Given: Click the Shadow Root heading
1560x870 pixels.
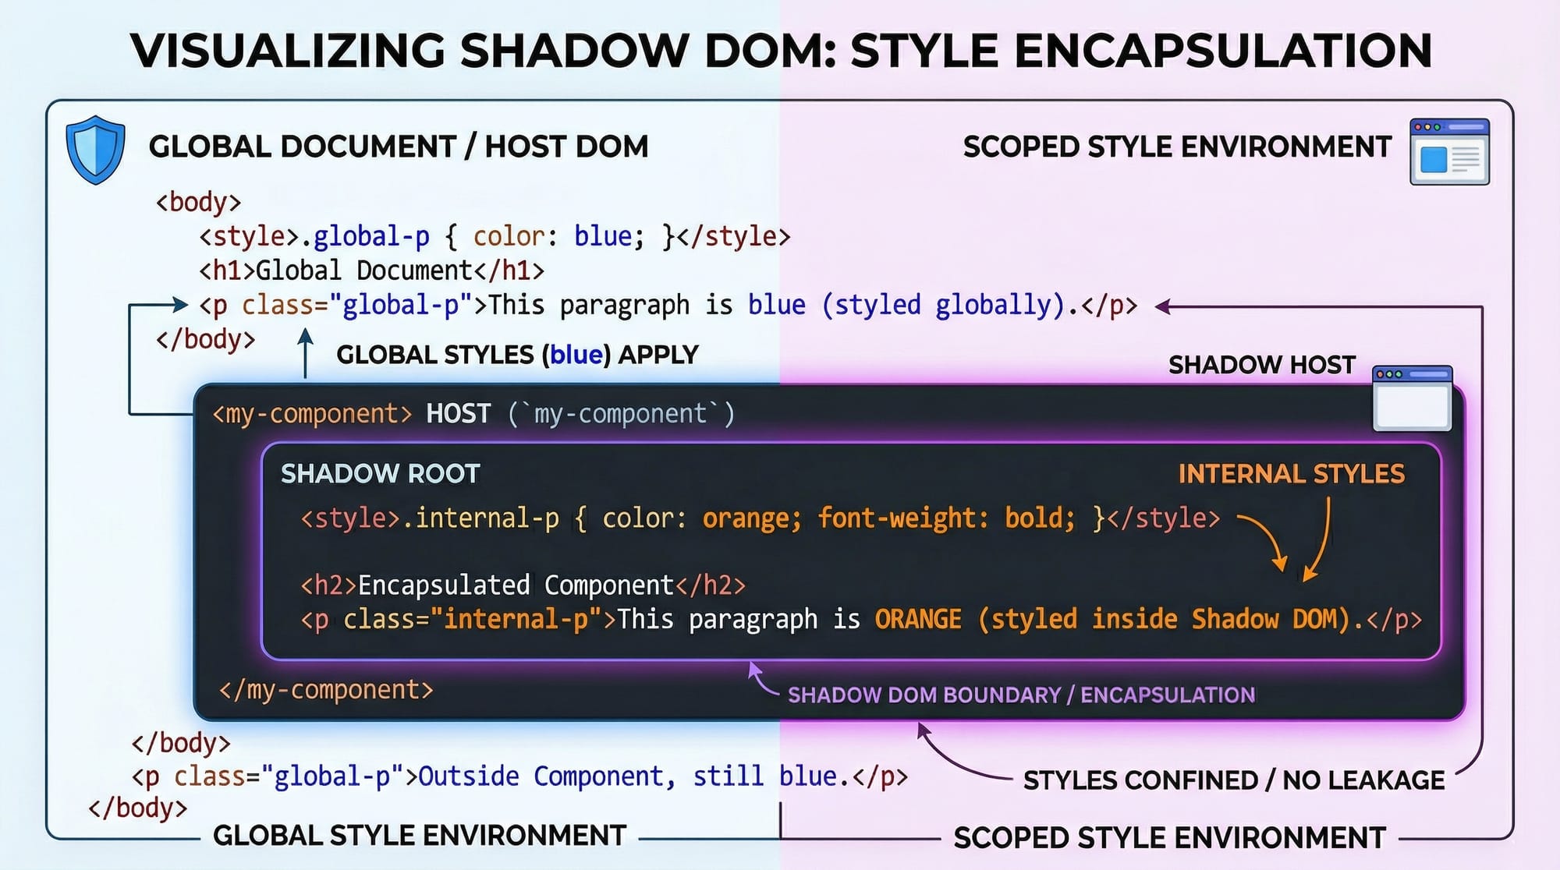Looking at the screenshot, I should point(380,474).
